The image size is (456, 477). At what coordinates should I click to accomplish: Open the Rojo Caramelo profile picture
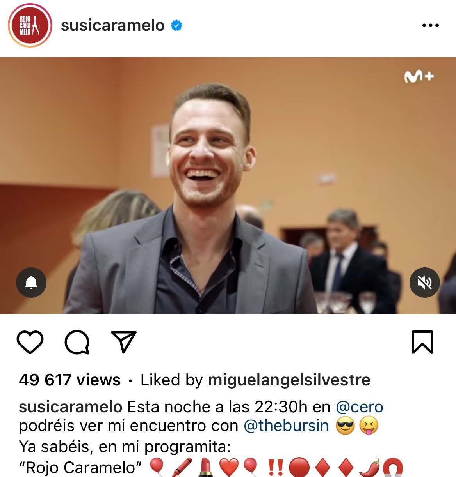(30, 26)
